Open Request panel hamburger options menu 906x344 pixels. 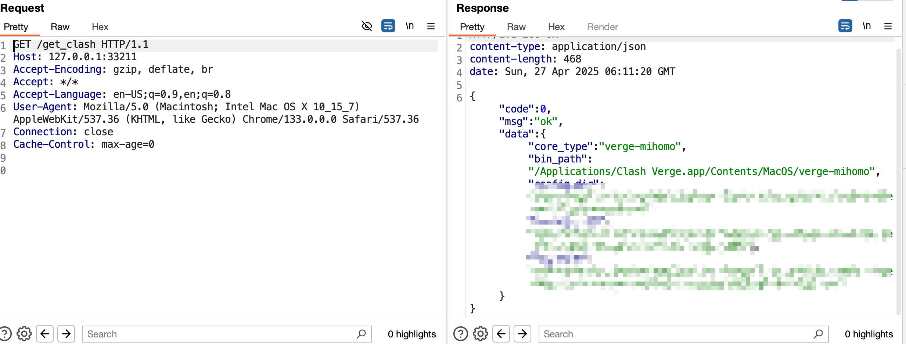(x=431, y=26)
